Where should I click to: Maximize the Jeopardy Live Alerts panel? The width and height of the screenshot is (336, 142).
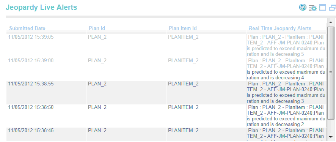[322, 8]
